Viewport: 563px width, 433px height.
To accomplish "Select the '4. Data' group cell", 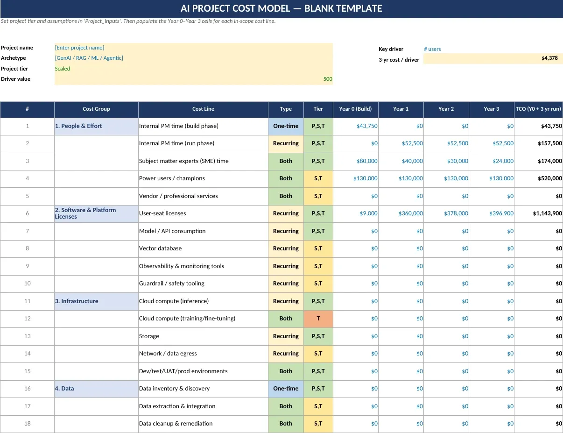I will tap(96, 389).
